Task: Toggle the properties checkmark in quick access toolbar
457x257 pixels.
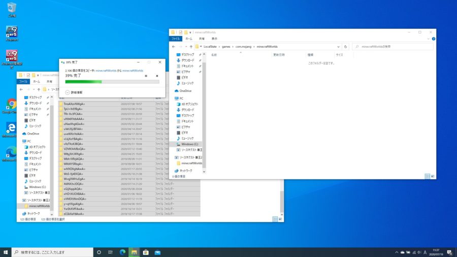Action: (x=180, y=32)
